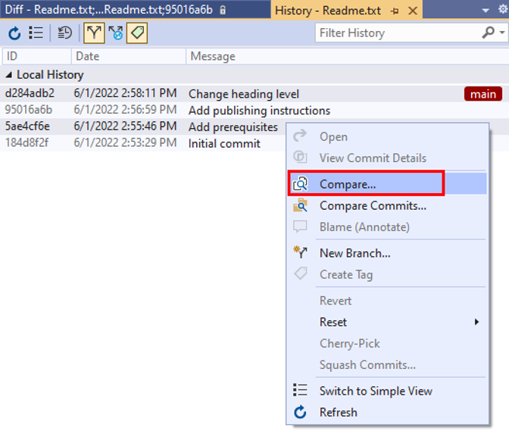This screenshot has height=431, width=509.
Task: Choose Compare... from the context menu
Action: click(348, 184)
